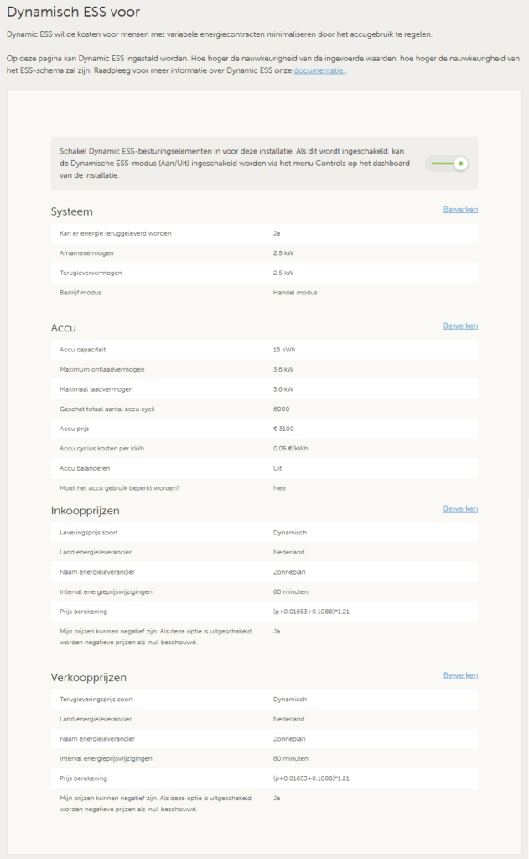
Task: Click Bewerken next to Inkoopprijzen
Action: point(460,508)
